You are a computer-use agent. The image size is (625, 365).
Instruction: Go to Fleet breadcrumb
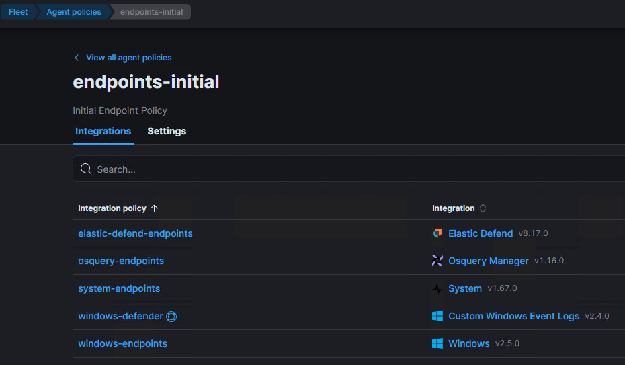click(x=18, y=12)
